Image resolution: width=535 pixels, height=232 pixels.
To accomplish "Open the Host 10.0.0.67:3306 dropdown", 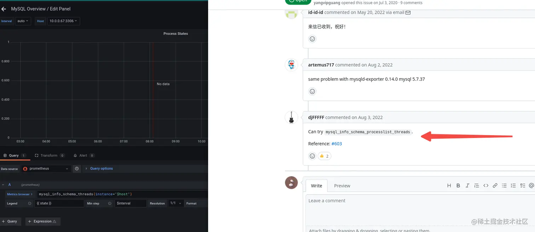I will pyautogui.click(x=63, y=21).
